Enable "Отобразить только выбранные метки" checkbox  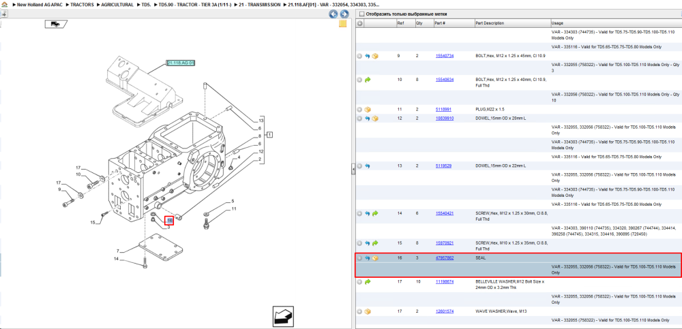coord(361,14)
